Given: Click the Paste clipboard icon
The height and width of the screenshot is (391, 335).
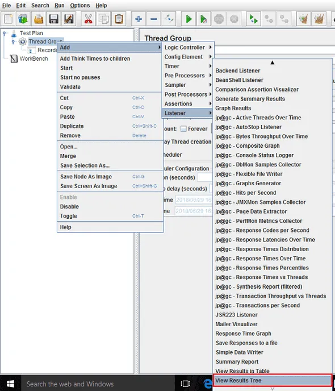Looking at the screenshot, I should tap(119, 19).
